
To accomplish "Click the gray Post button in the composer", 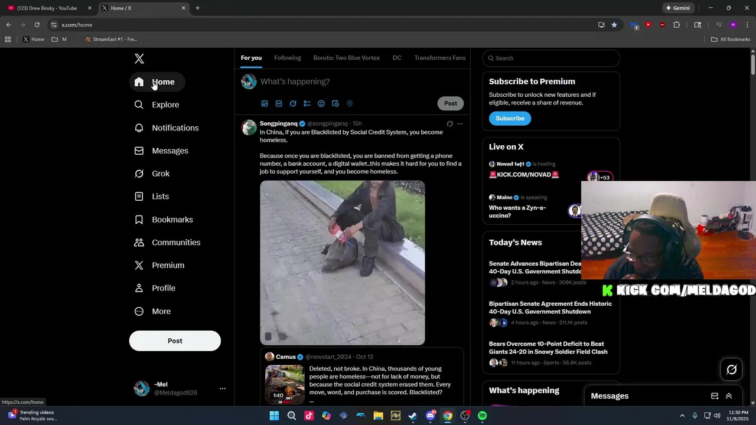I will [x=451, y=103].
